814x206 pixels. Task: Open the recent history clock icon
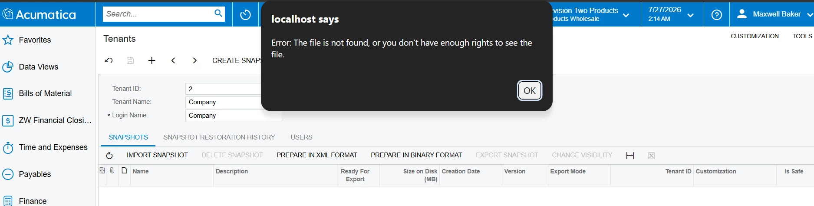[x=245, y=15]
